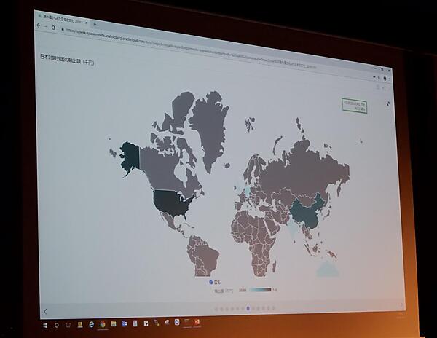This screenshot has height=338, width=437.
Task: Click Alaska on the map
Action: [x=130, y=157]
